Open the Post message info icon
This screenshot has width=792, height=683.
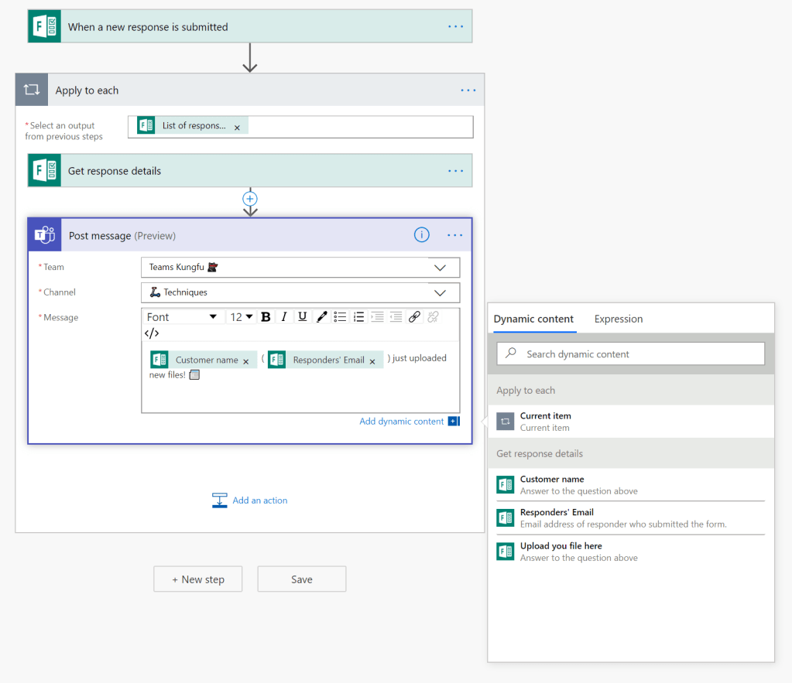[421, 235]
